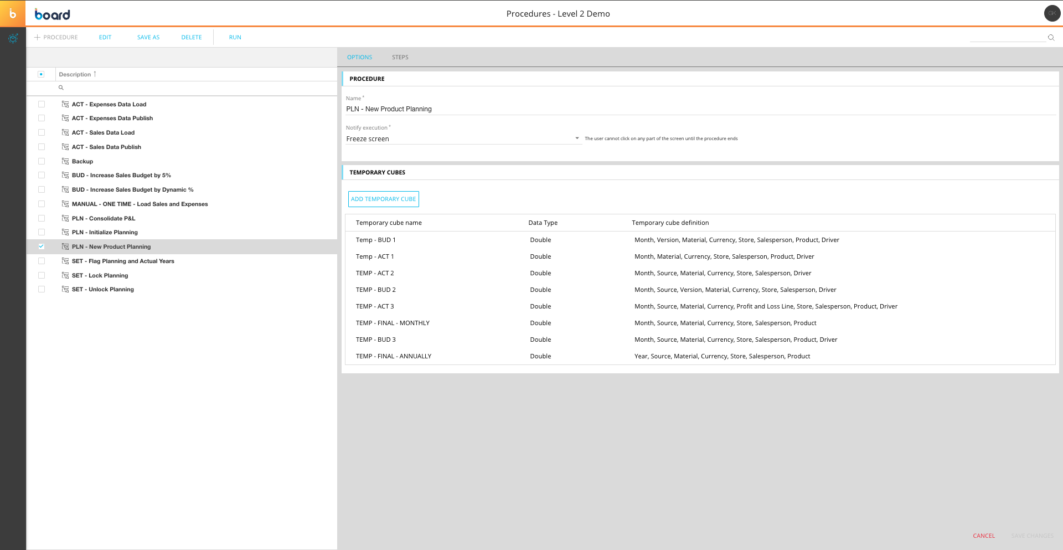
Task: Check the box for SET - Lock Planning
Action: coord(42,275)
